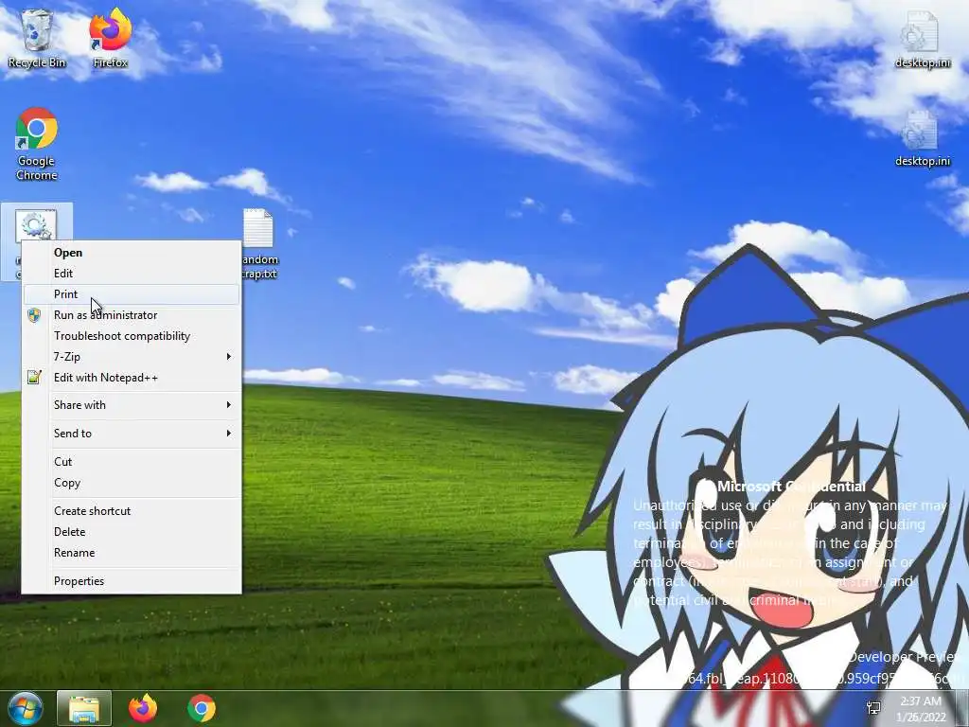Image resolution: width=969 pixels, height=727 pixels.
Task: Launch Chrome from the taskbar
Action: [202, 708]
